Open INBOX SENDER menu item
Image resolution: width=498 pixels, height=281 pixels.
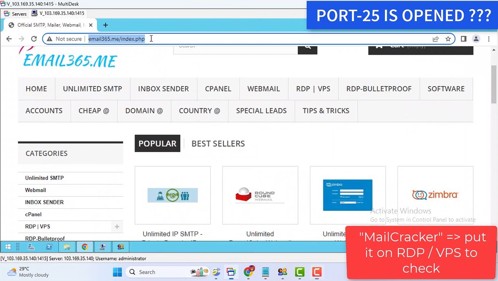(163, 89)
